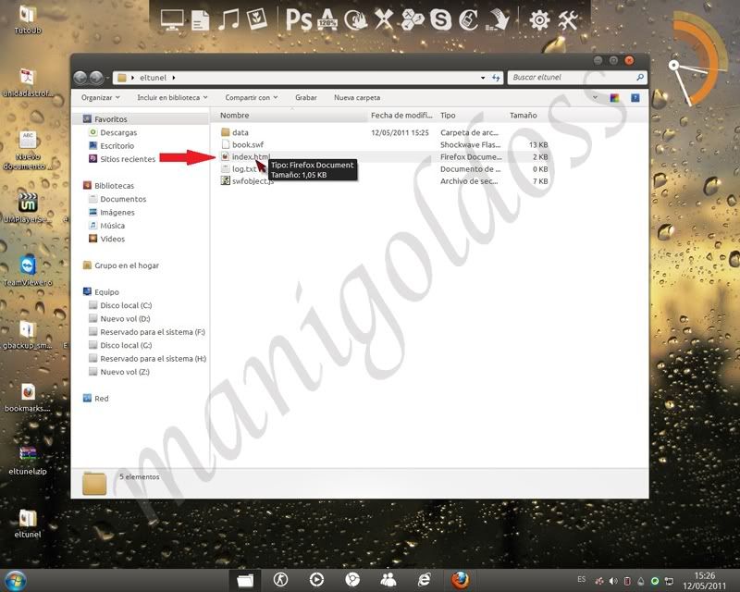Open Explorer help with the question mark icon

[635, 98]
